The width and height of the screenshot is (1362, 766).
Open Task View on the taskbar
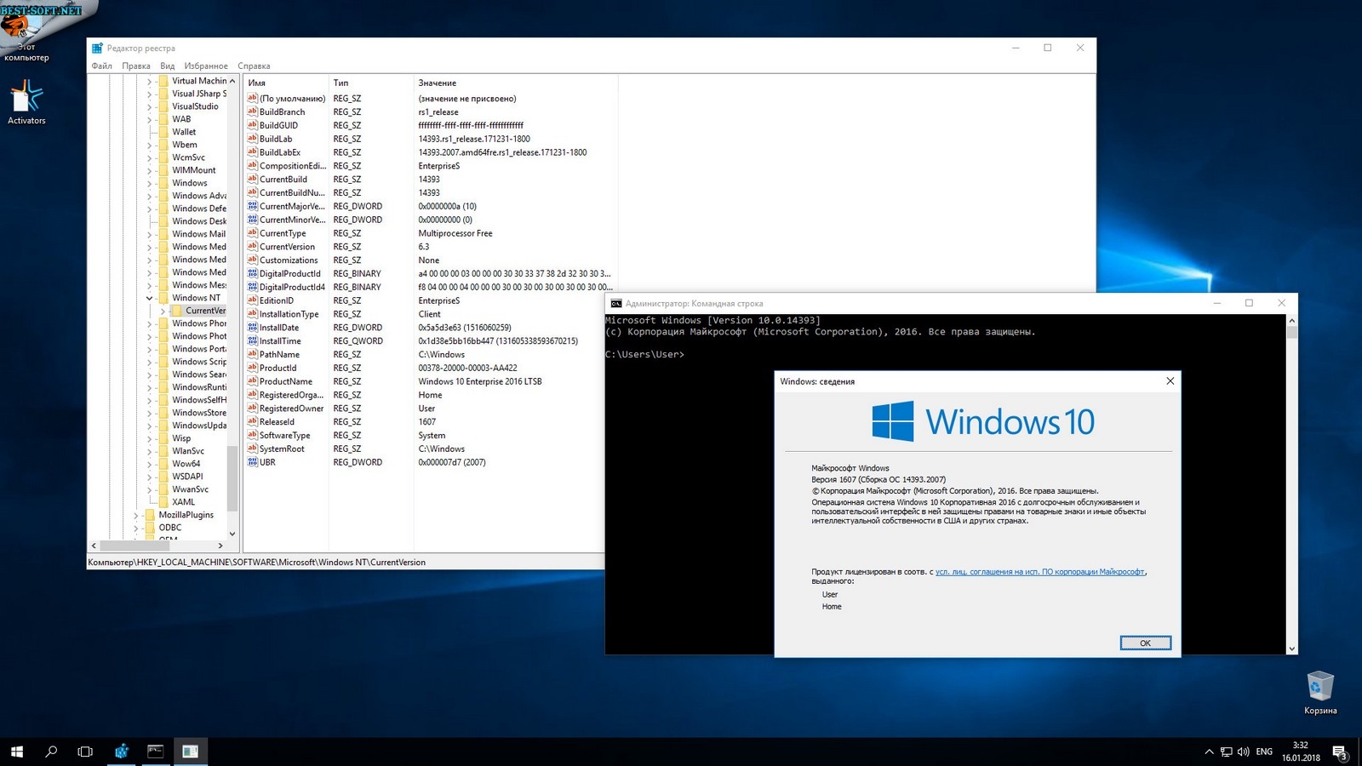click(x=85, y=752)
